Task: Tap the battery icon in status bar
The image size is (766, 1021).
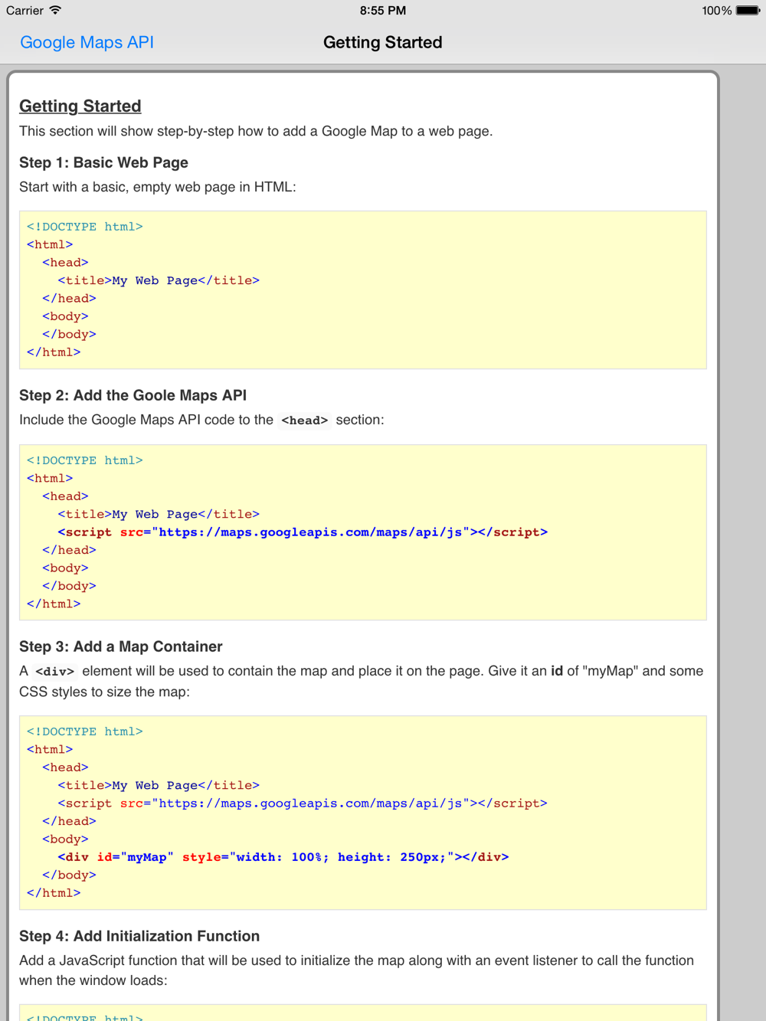Action: [x=748, y=11]
